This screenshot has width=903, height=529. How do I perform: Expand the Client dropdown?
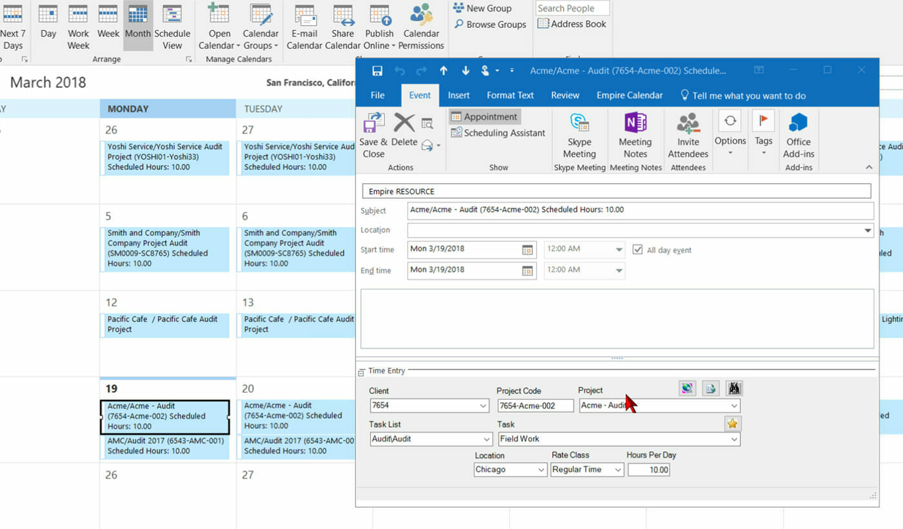[484, 406]
